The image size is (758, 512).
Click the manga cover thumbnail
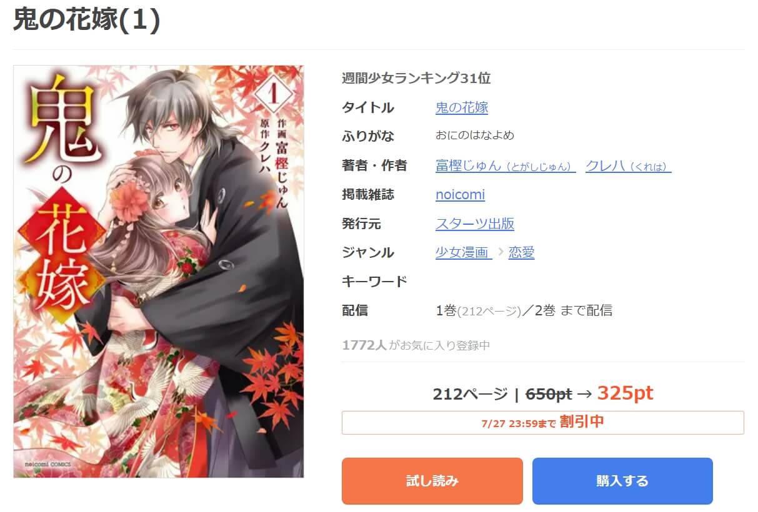click(159, 271)
